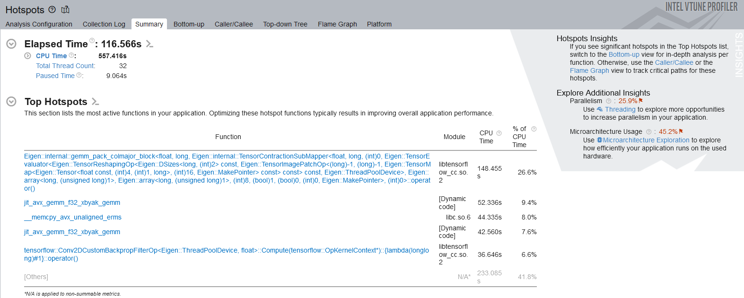Click the command icon after Elapsed Time value

point(149,44)
